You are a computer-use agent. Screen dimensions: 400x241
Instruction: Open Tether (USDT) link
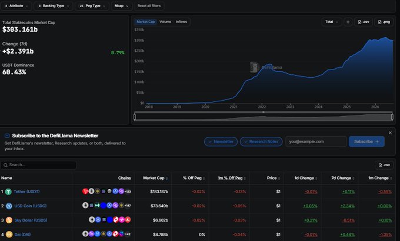26,192
